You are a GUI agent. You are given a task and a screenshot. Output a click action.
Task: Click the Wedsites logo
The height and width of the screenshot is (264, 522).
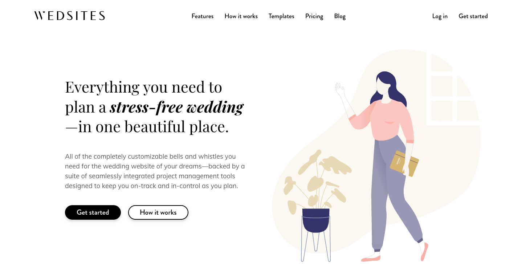(69, 16)
